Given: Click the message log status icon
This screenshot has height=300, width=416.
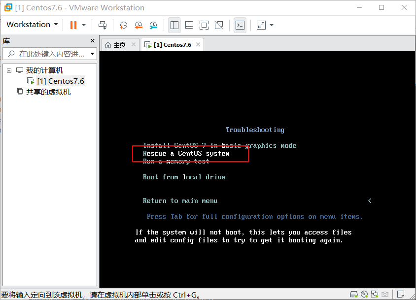Looking at the screenshot, I should tap(401, 294).
